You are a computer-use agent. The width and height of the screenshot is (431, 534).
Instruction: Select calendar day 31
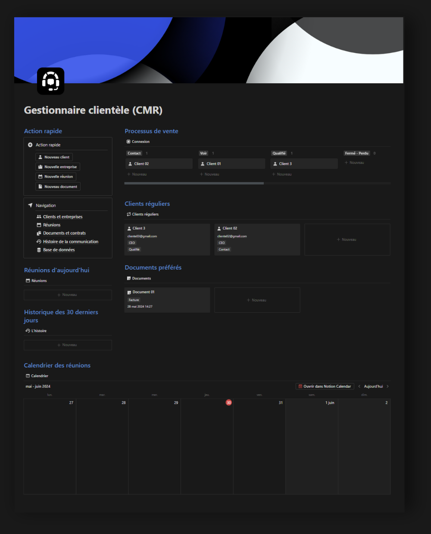coord(259,446)
